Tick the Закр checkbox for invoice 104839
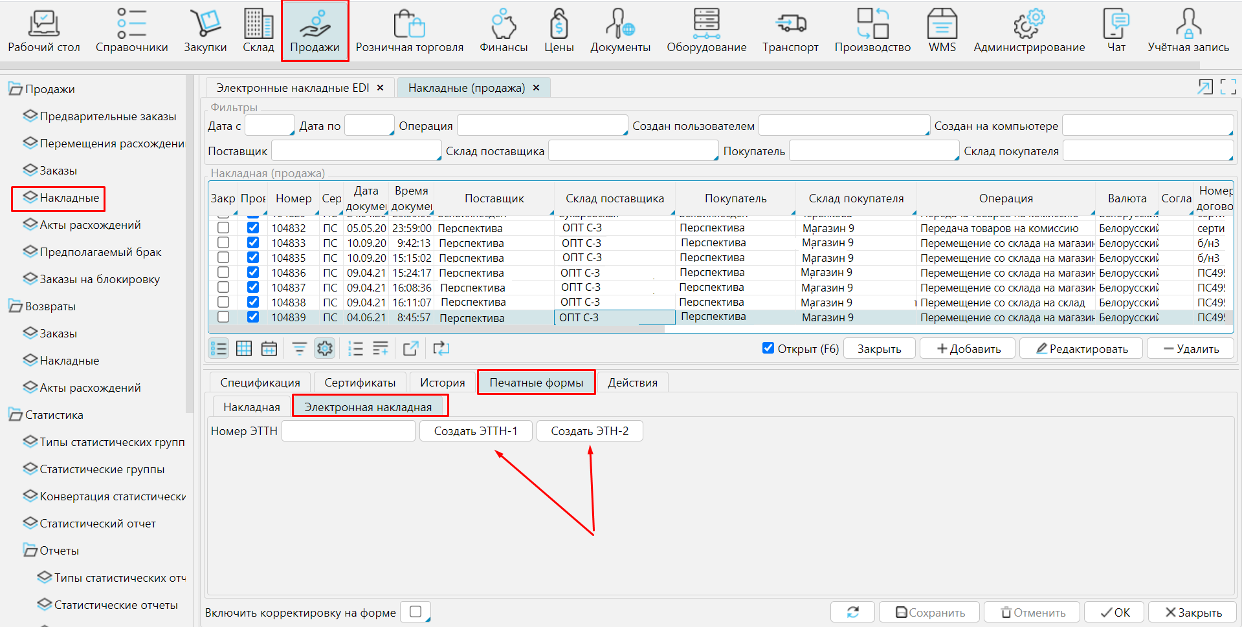 (223, 317)
